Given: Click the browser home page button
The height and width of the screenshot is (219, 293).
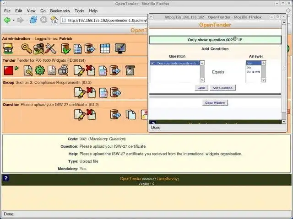Looking at the screenshot, I should 54,20.
